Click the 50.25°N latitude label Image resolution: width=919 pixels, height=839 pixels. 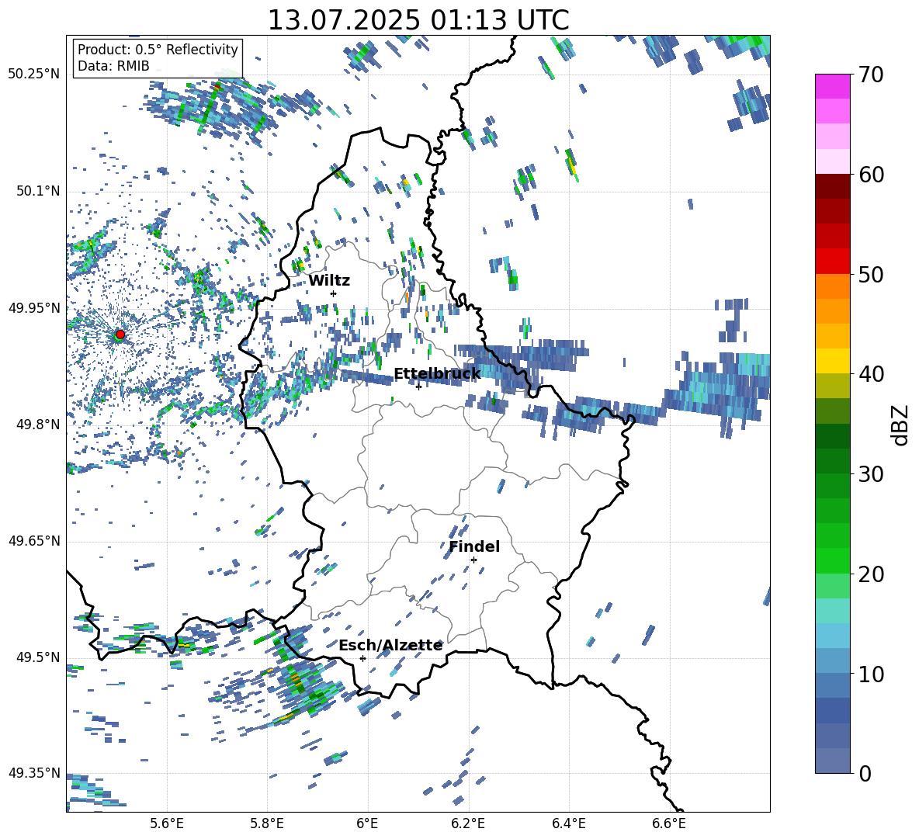tap(34, 75)
